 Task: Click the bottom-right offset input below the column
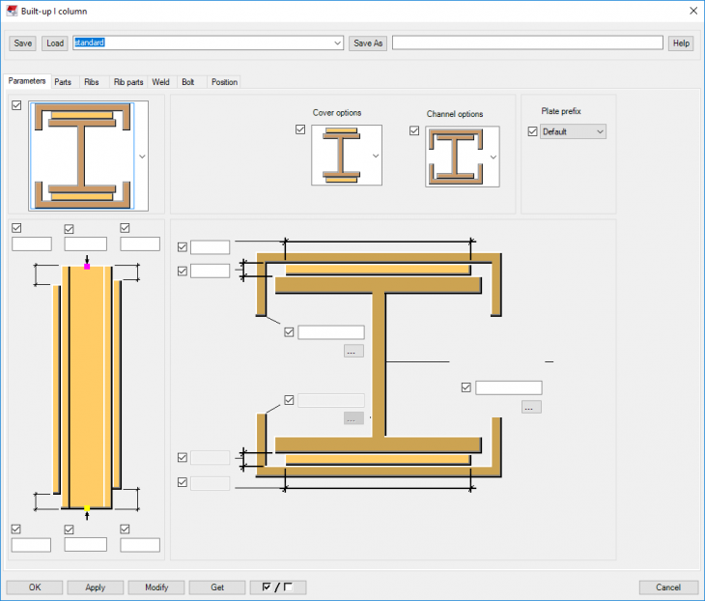click(140, 545)
